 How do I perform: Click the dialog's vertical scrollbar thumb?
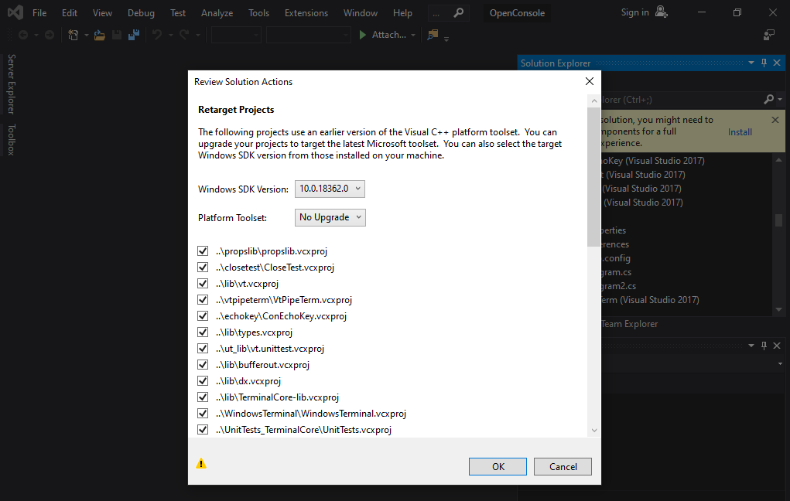pos(593,178)
